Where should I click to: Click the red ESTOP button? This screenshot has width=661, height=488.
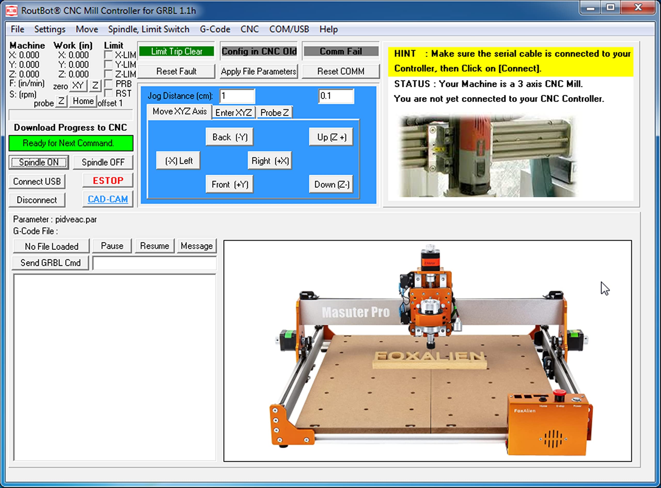(x=108, y=180)
